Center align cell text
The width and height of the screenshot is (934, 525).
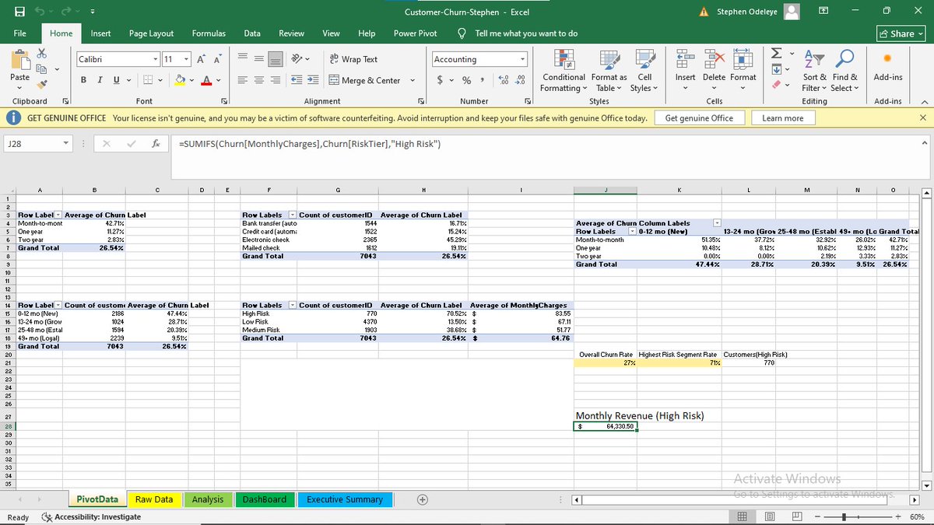(258, 80)
